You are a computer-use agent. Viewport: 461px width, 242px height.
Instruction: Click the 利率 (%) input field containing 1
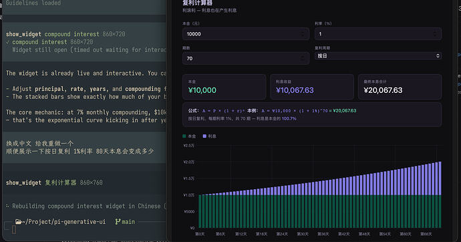point(378,34)
